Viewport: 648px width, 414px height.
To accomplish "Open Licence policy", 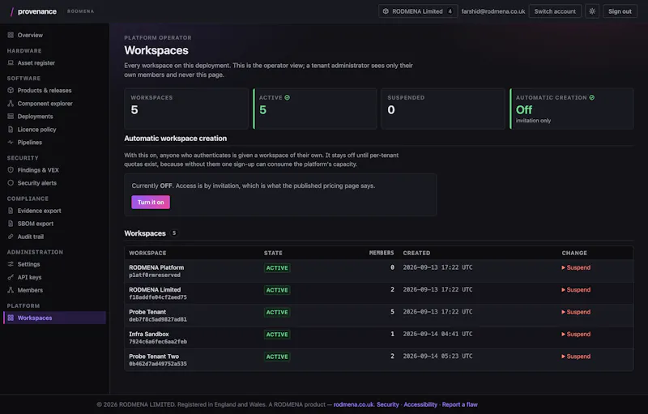I will (x=54, y=130).
